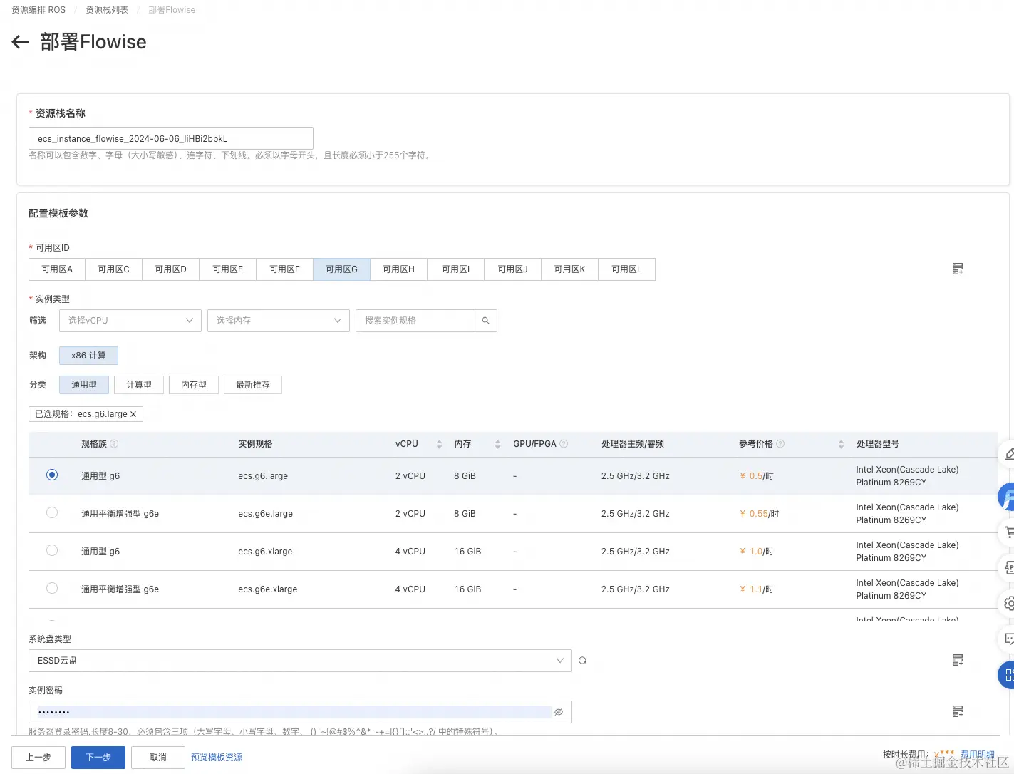1014x774 pixels.
Task: Click the parameter icon on 系统盘类型 row
Action: pyautogui.click(x=958, y=660)
